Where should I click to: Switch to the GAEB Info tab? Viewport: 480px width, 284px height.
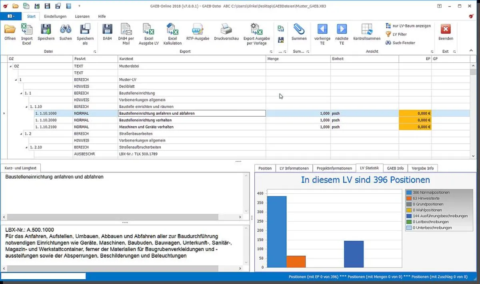click(x=395, y=168)
